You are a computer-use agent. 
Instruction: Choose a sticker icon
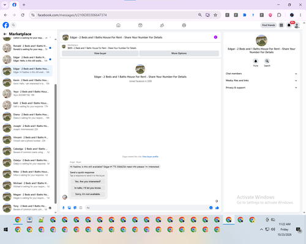tap(75, 207)
